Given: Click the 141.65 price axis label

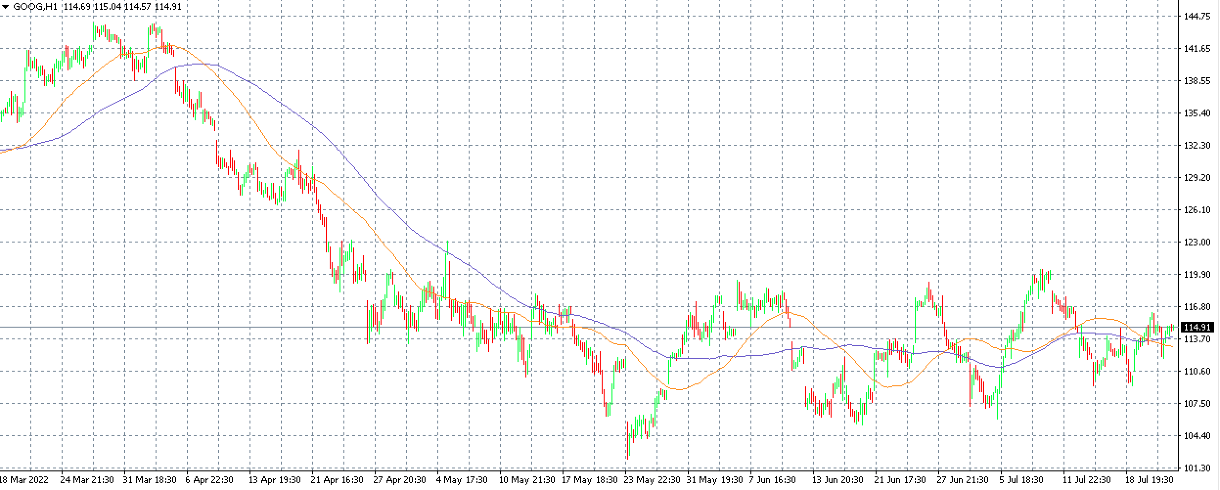Looking at the screenshot, I should point(1197,48).
